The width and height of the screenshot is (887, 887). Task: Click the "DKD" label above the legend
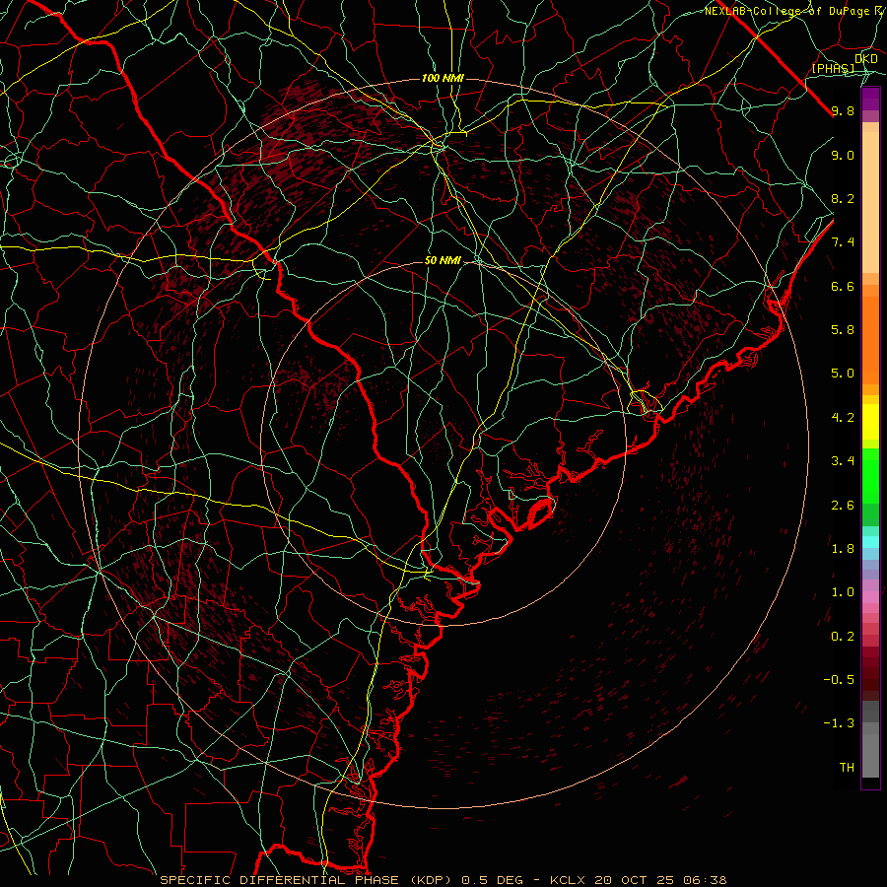[x=865, y=59]
